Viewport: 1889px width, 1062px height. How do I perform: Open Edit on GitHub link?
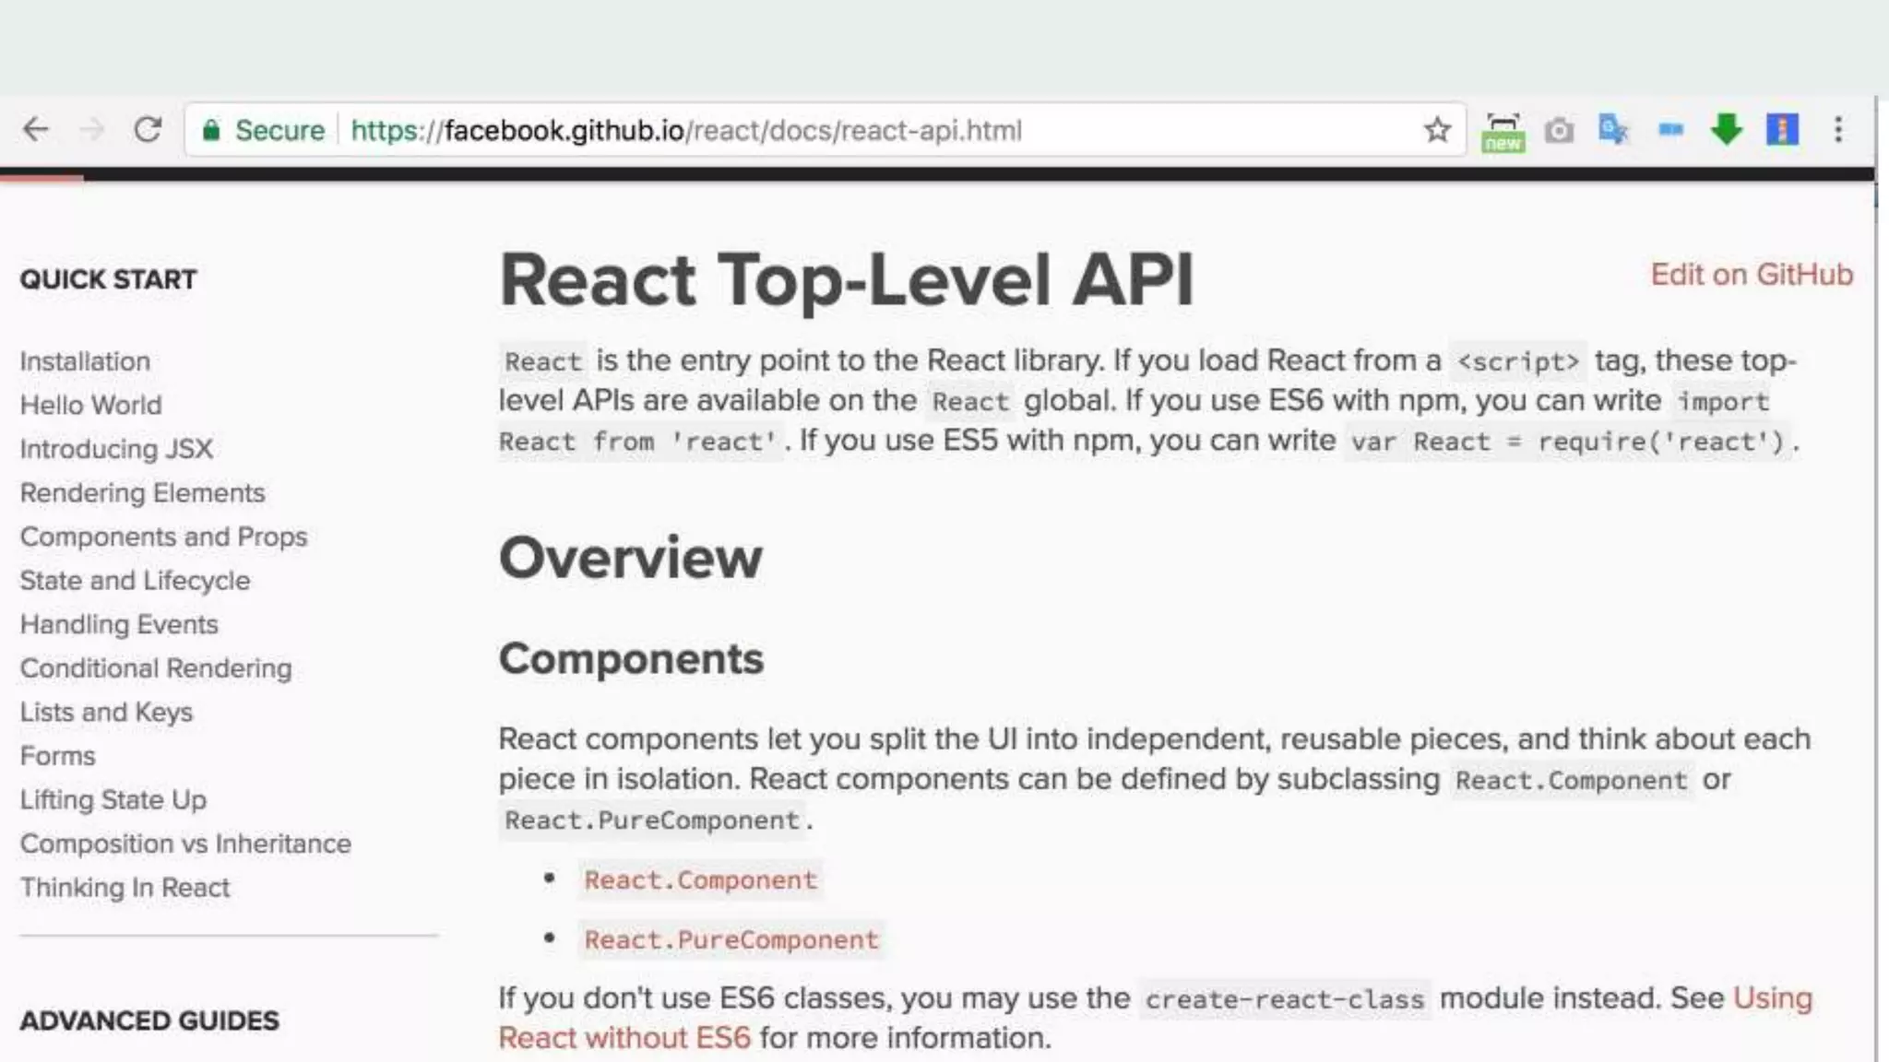pyautogui.click(x=1751, y=275)
